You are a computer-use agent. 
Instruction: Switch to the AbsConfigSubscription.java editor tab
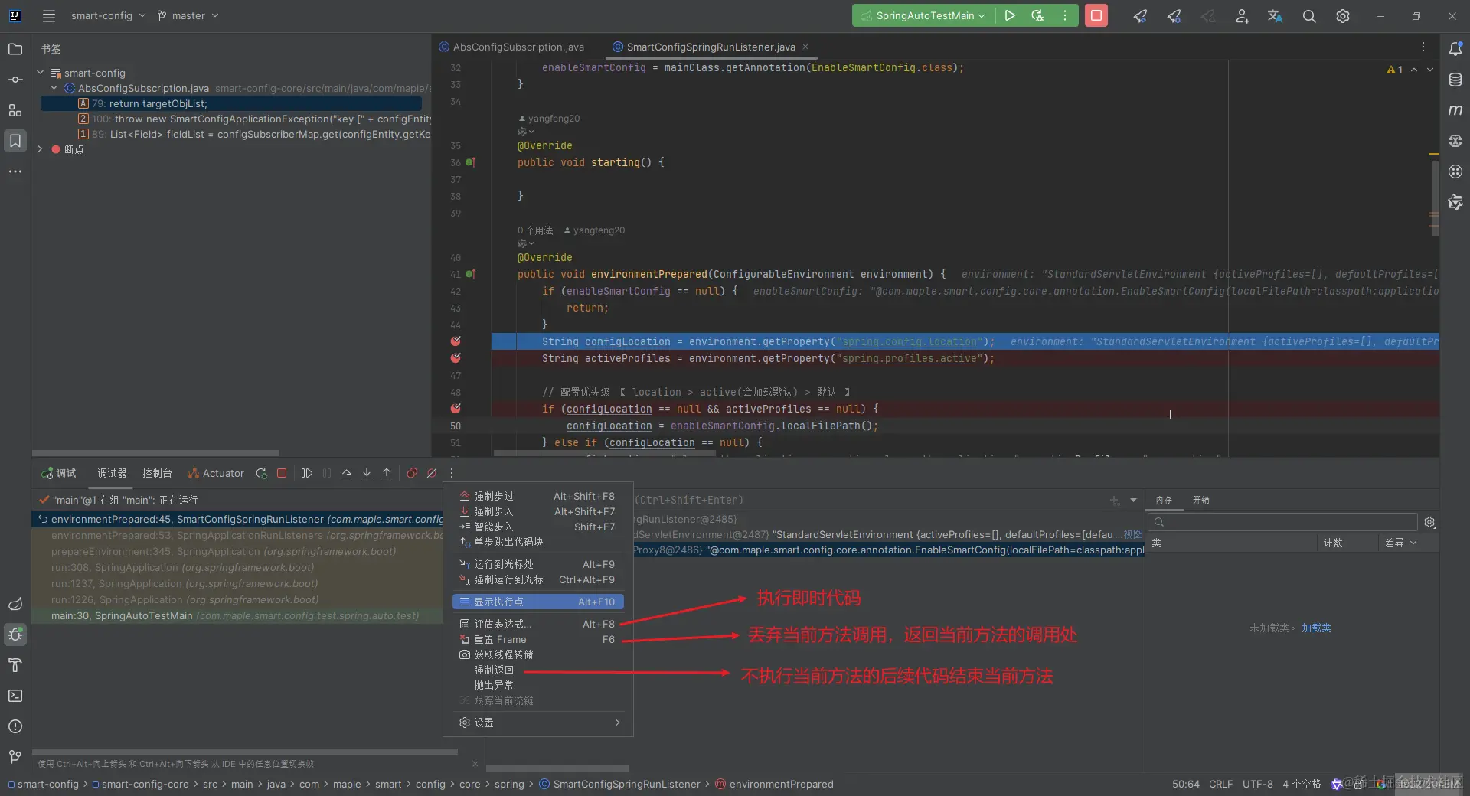(511, 47)
